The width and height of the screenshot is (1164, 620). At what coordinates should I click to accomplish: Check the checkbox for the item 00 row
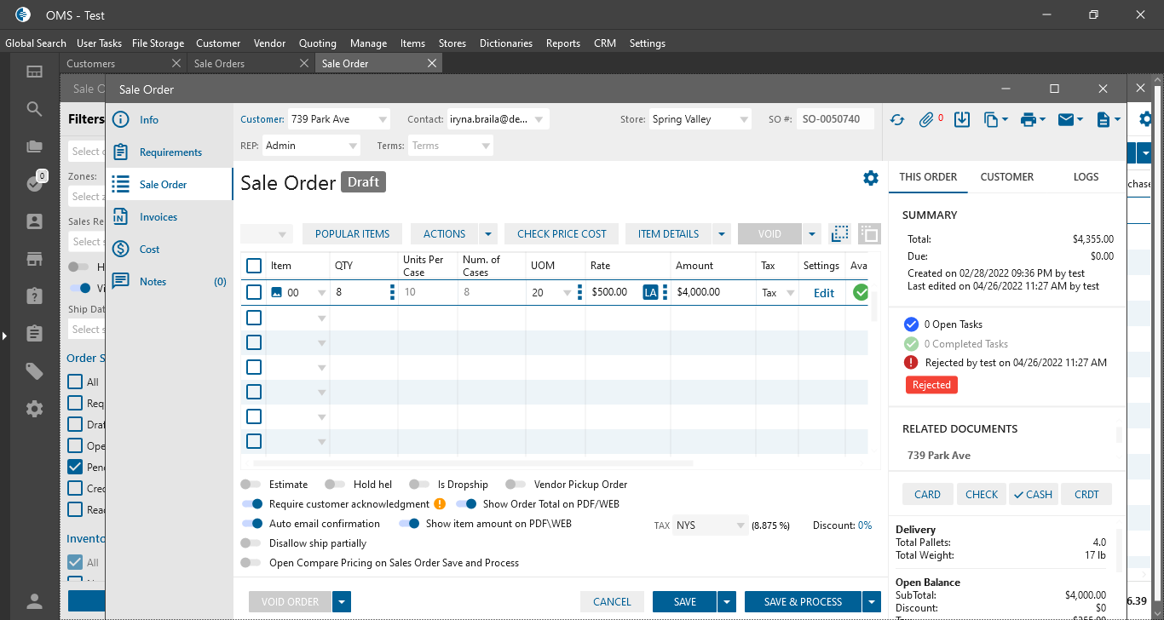click(254, 292)
